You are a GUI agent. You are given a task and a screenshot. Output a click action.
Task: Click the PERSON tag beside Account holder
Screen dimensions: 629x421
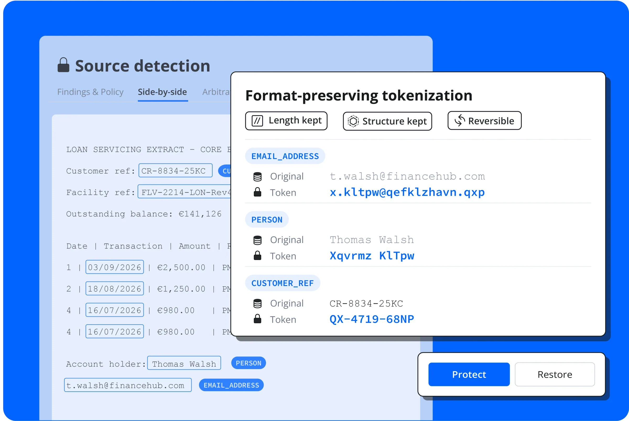point(249,363)
